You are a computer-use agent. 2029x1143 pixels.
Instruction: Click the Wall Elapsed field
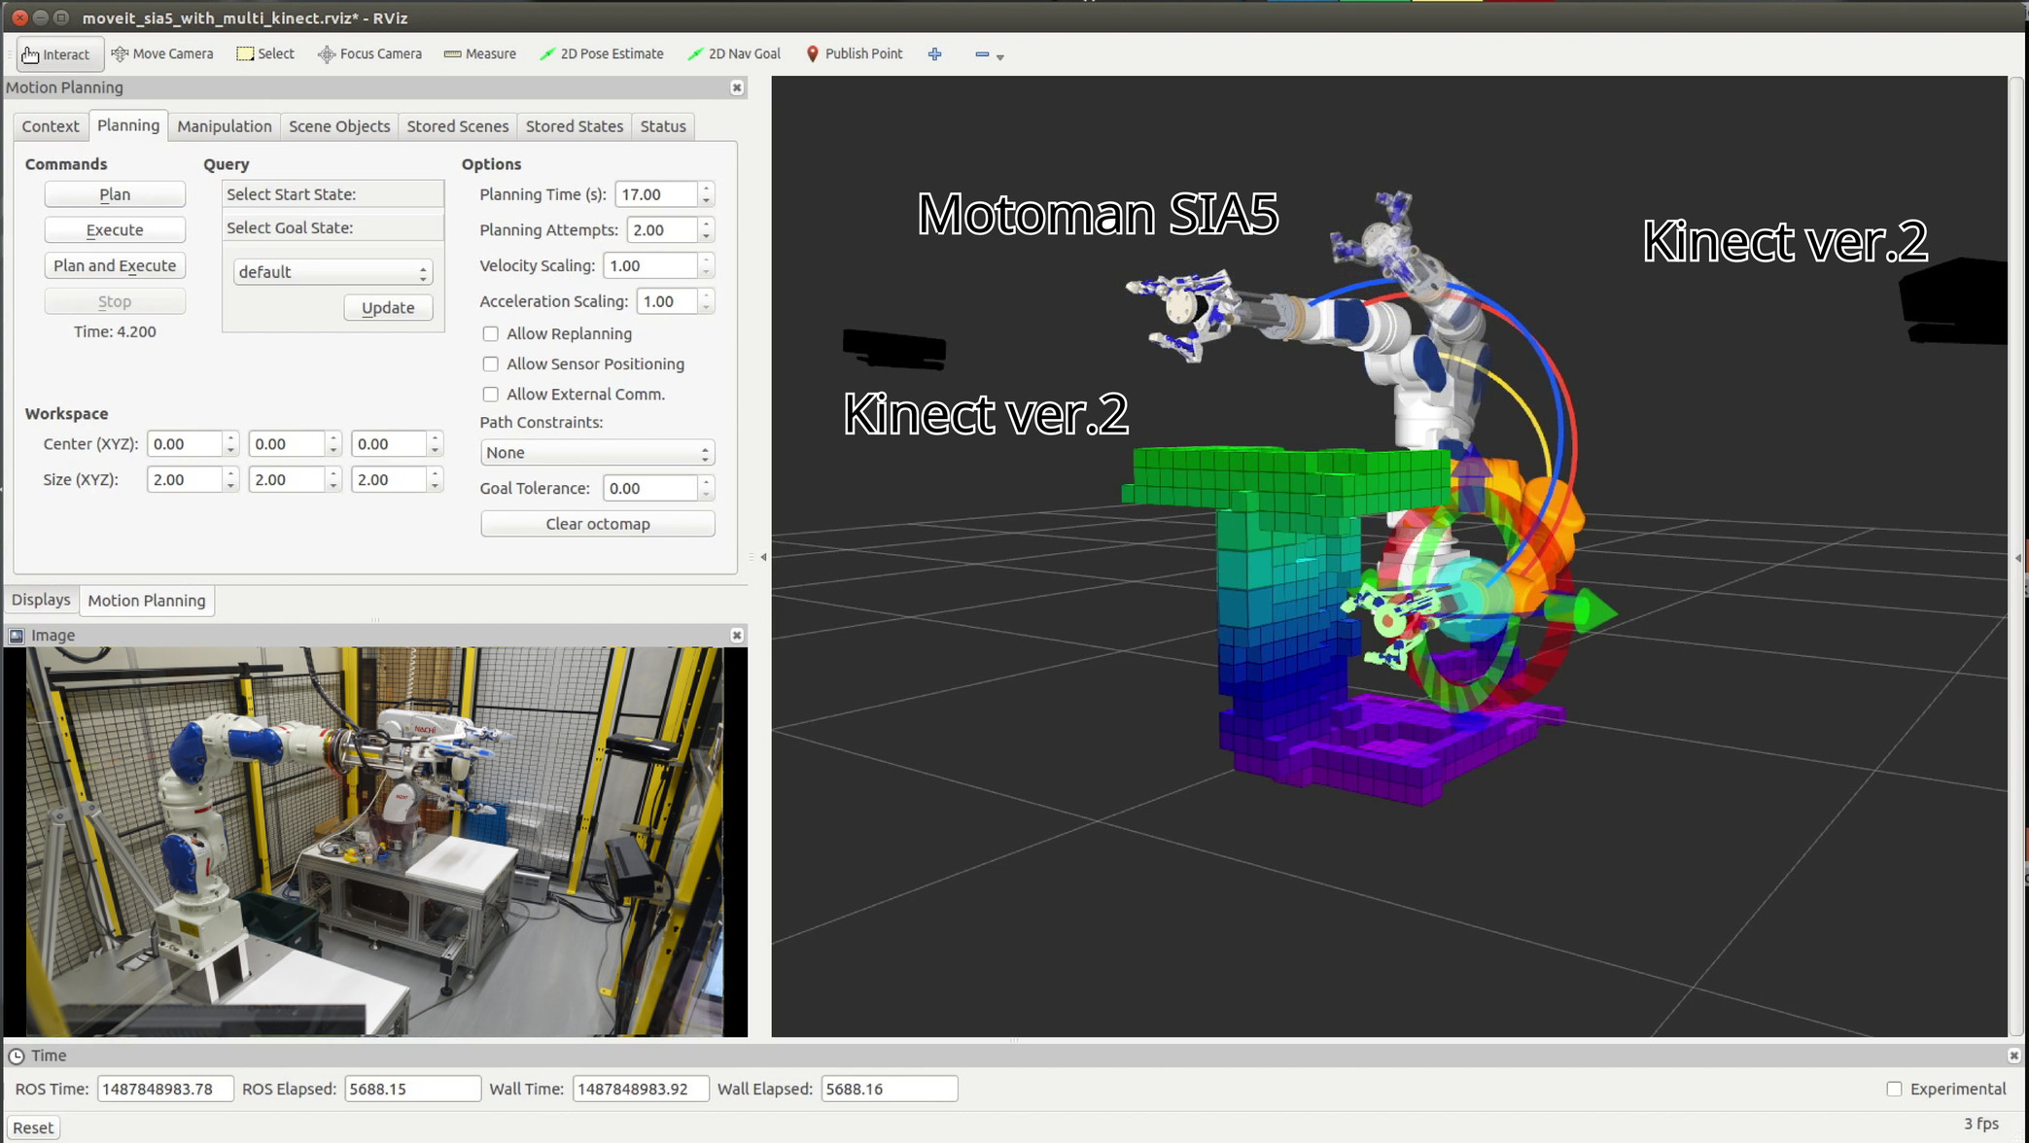tap(889, 1089)
